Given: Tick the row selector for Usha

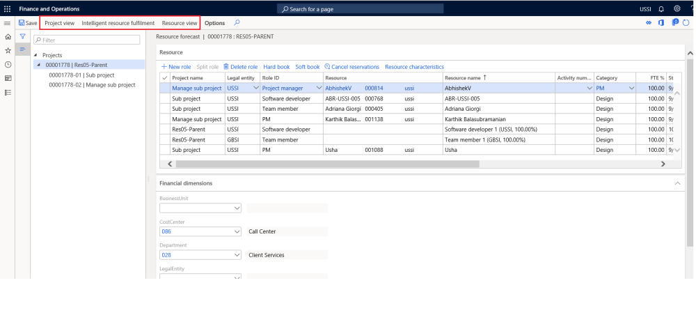Looking at the screenshot, I should coord(164,150).
